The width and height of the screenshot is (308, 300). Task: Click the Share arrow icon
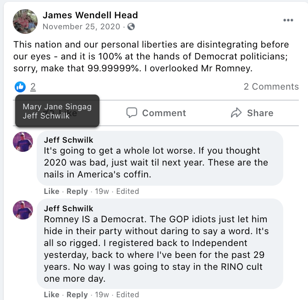(x=236, y=113)
